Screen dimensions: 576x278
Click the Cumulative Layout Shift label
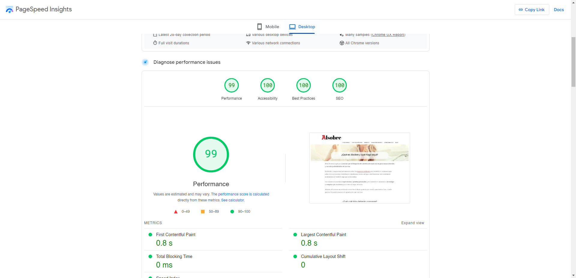(x=323, y=256)
